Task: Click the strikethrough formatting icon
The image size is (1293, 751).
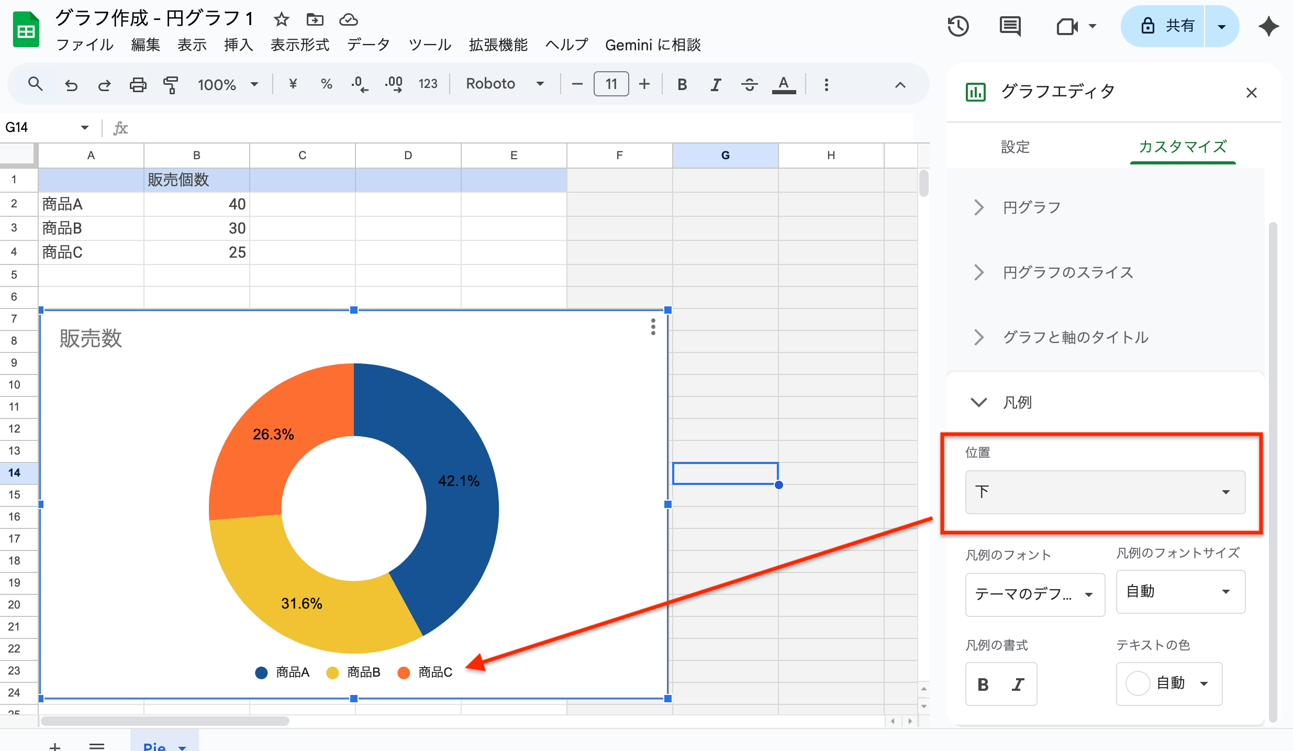Action: tap(749, 84)
